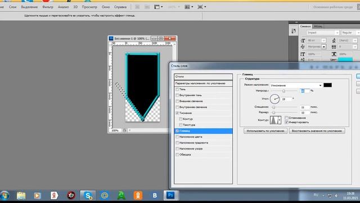The image size is (360, 203).
Task: Open the Просмотр menu
Action: 89,7
